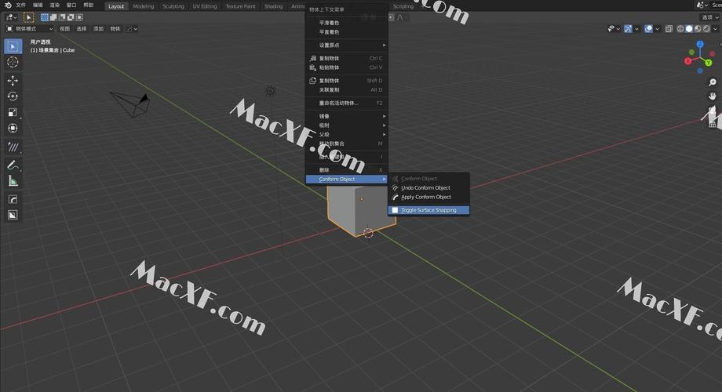Click the duplicate object icon next to Shift D
The height and width of the screenshot is (392, 722).
pyautogui.click(x=312, y=81)
